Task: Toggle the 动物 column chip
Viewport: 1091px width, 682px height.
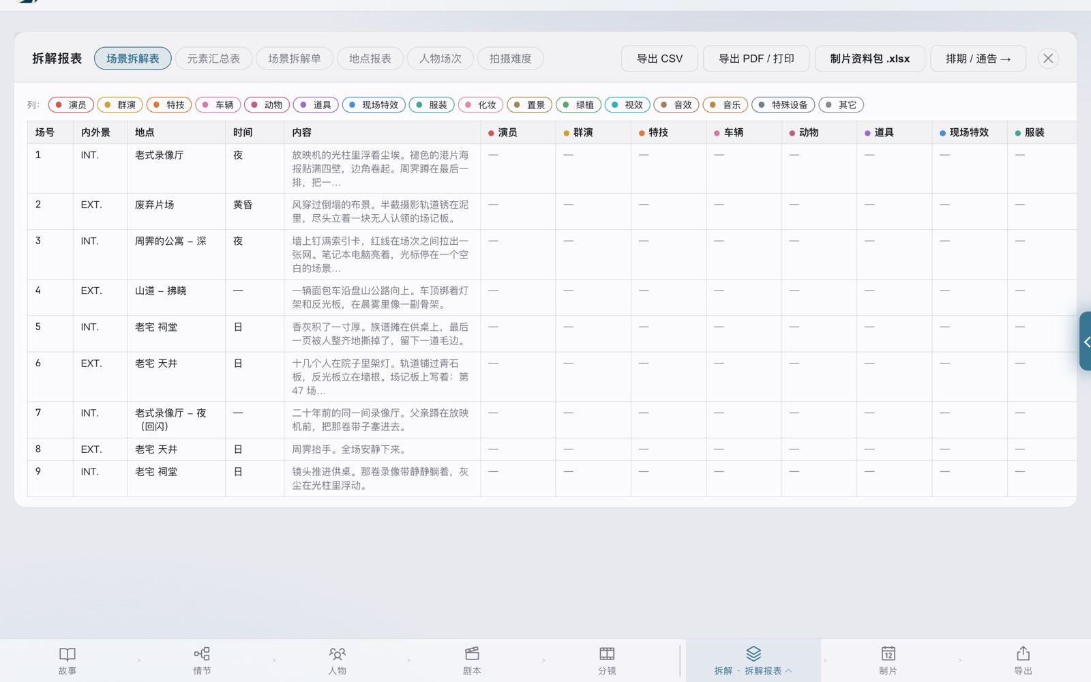Action: point(267,105)
